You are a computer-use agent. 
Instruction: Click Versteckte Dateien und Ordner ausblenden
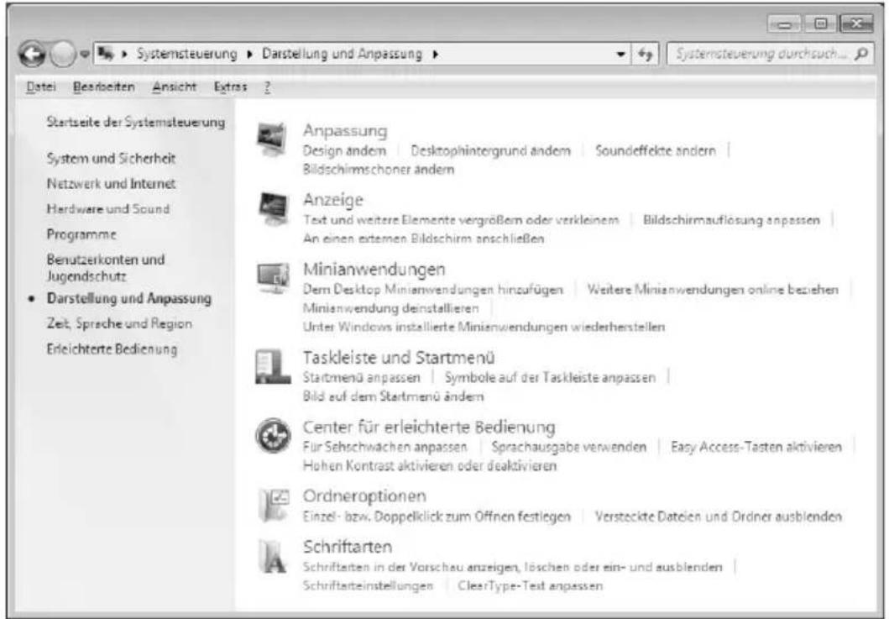pyautogui.click(x=719, y=517)
